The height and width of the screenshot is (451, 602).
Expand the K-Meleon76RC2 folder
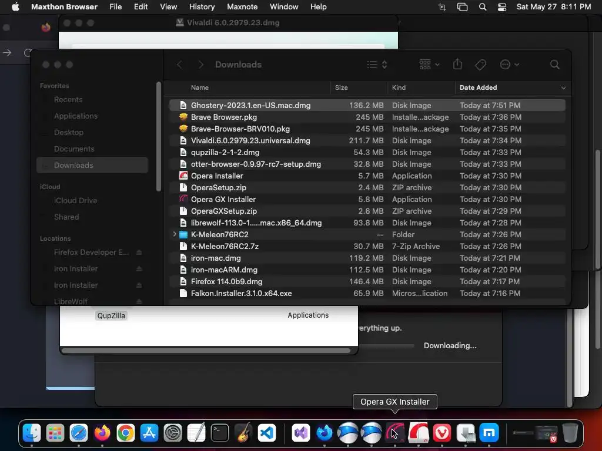[174, 234]
